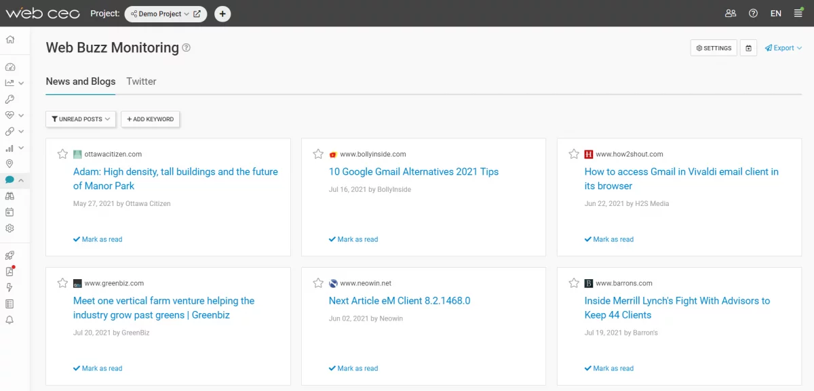814x391 pixels.
Task: Switch to the Twitter tab
Action: [141, 81]
